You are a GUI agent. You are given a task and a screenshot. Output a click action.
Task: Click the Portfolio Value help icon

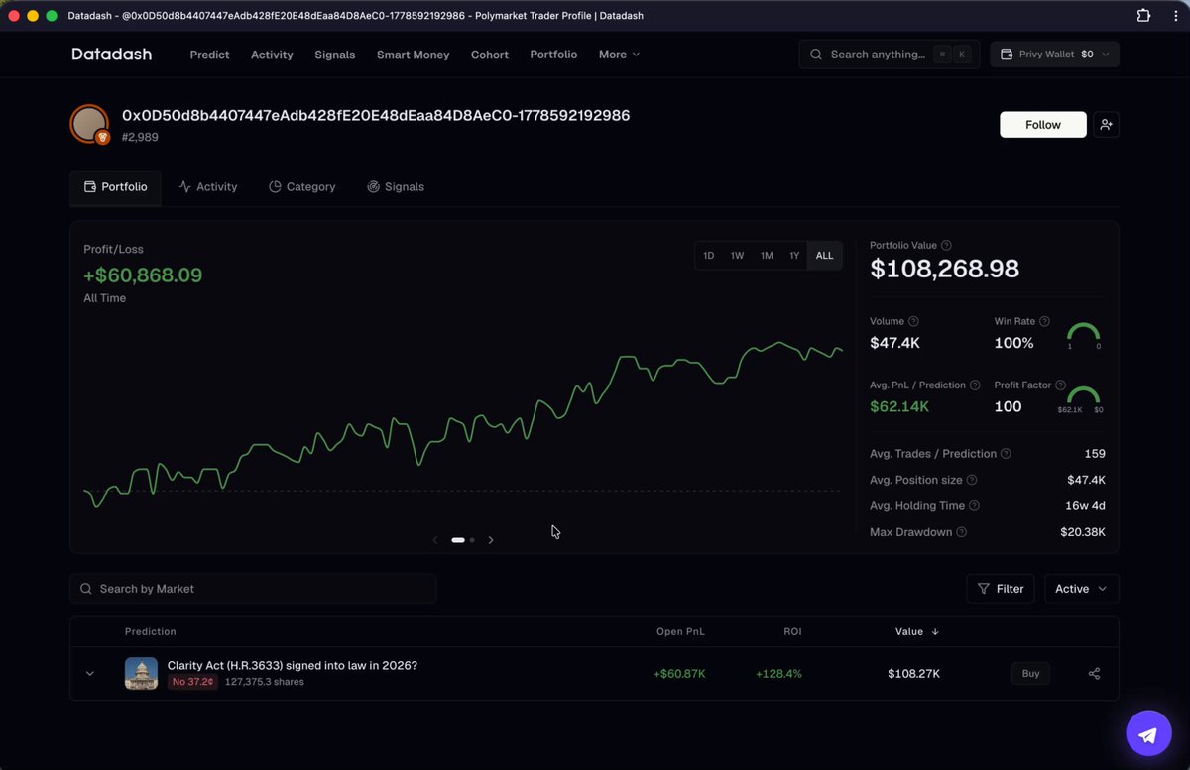coord(946,245)
